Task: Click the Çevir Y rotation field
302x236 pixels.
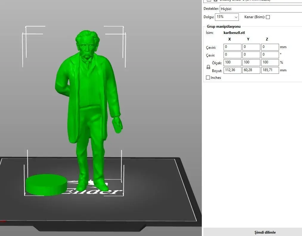Action: (x=251, y=55)
